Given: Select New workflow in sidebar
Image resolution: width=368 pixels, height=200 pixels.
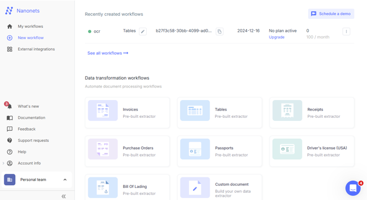Looking at the screenshot, I should [31, 38].
